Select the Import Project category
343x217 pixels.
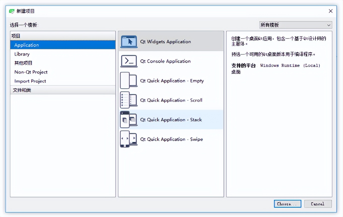[x=30, y=81]
